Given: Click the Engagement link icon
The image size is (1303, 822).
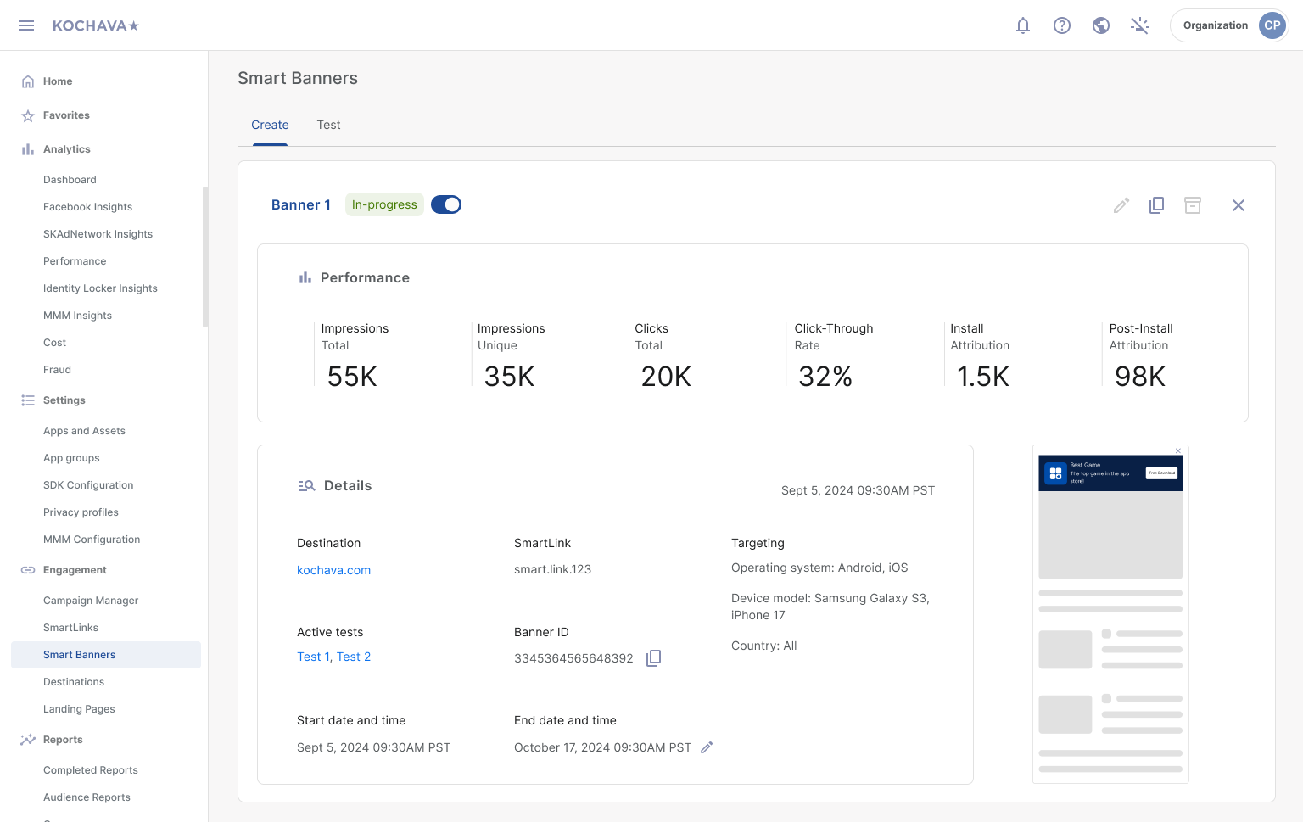Looking at the screenshot, I should click(x=28, y=570).
